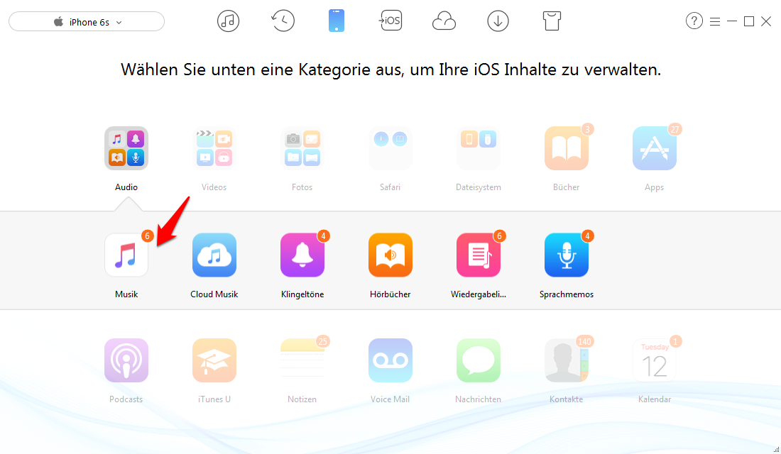Open the iCloud content cloud icon
Screen dimensions: 781x454
click(x=444, y=21)
